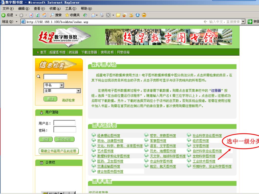Open the 工具 menu
Viewport: 259px width, 194px height.
pos(71,9)
